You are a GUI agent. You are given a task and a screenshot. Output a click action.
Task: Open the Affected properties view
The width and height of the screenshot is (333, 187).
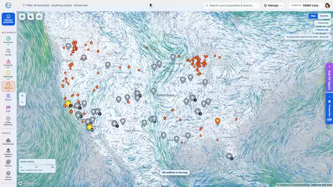8,19
